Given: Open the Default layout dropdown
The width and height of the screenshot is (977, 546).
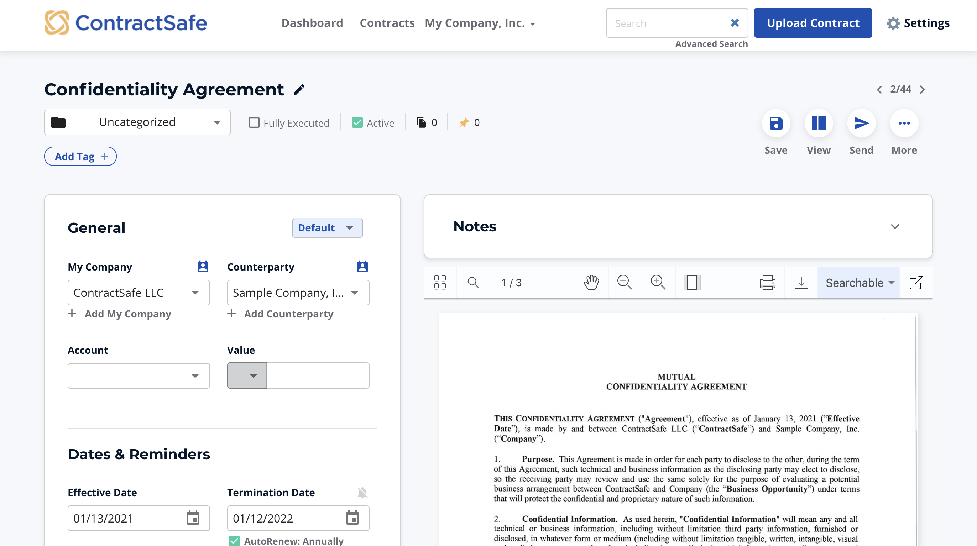Looking at the screenshot, I should coord(327,228).
